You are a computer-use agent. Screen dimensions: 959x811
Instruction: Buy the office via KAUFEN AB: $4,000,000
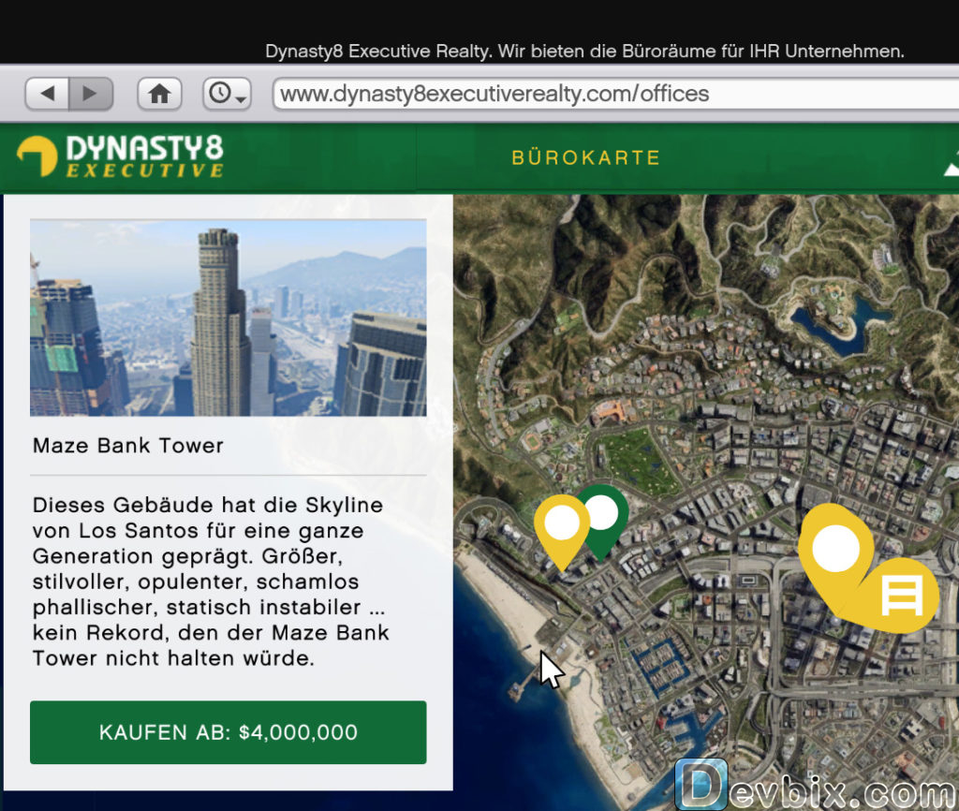click(x=229, y=732)
